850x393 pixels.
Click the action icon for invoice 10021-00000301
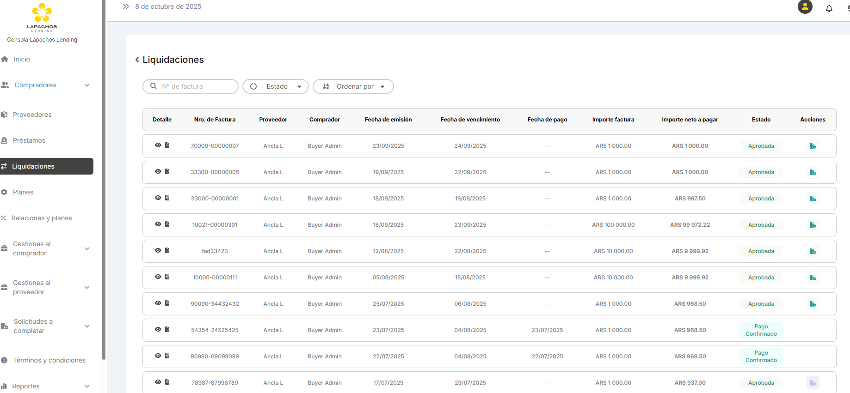[813, 225]
